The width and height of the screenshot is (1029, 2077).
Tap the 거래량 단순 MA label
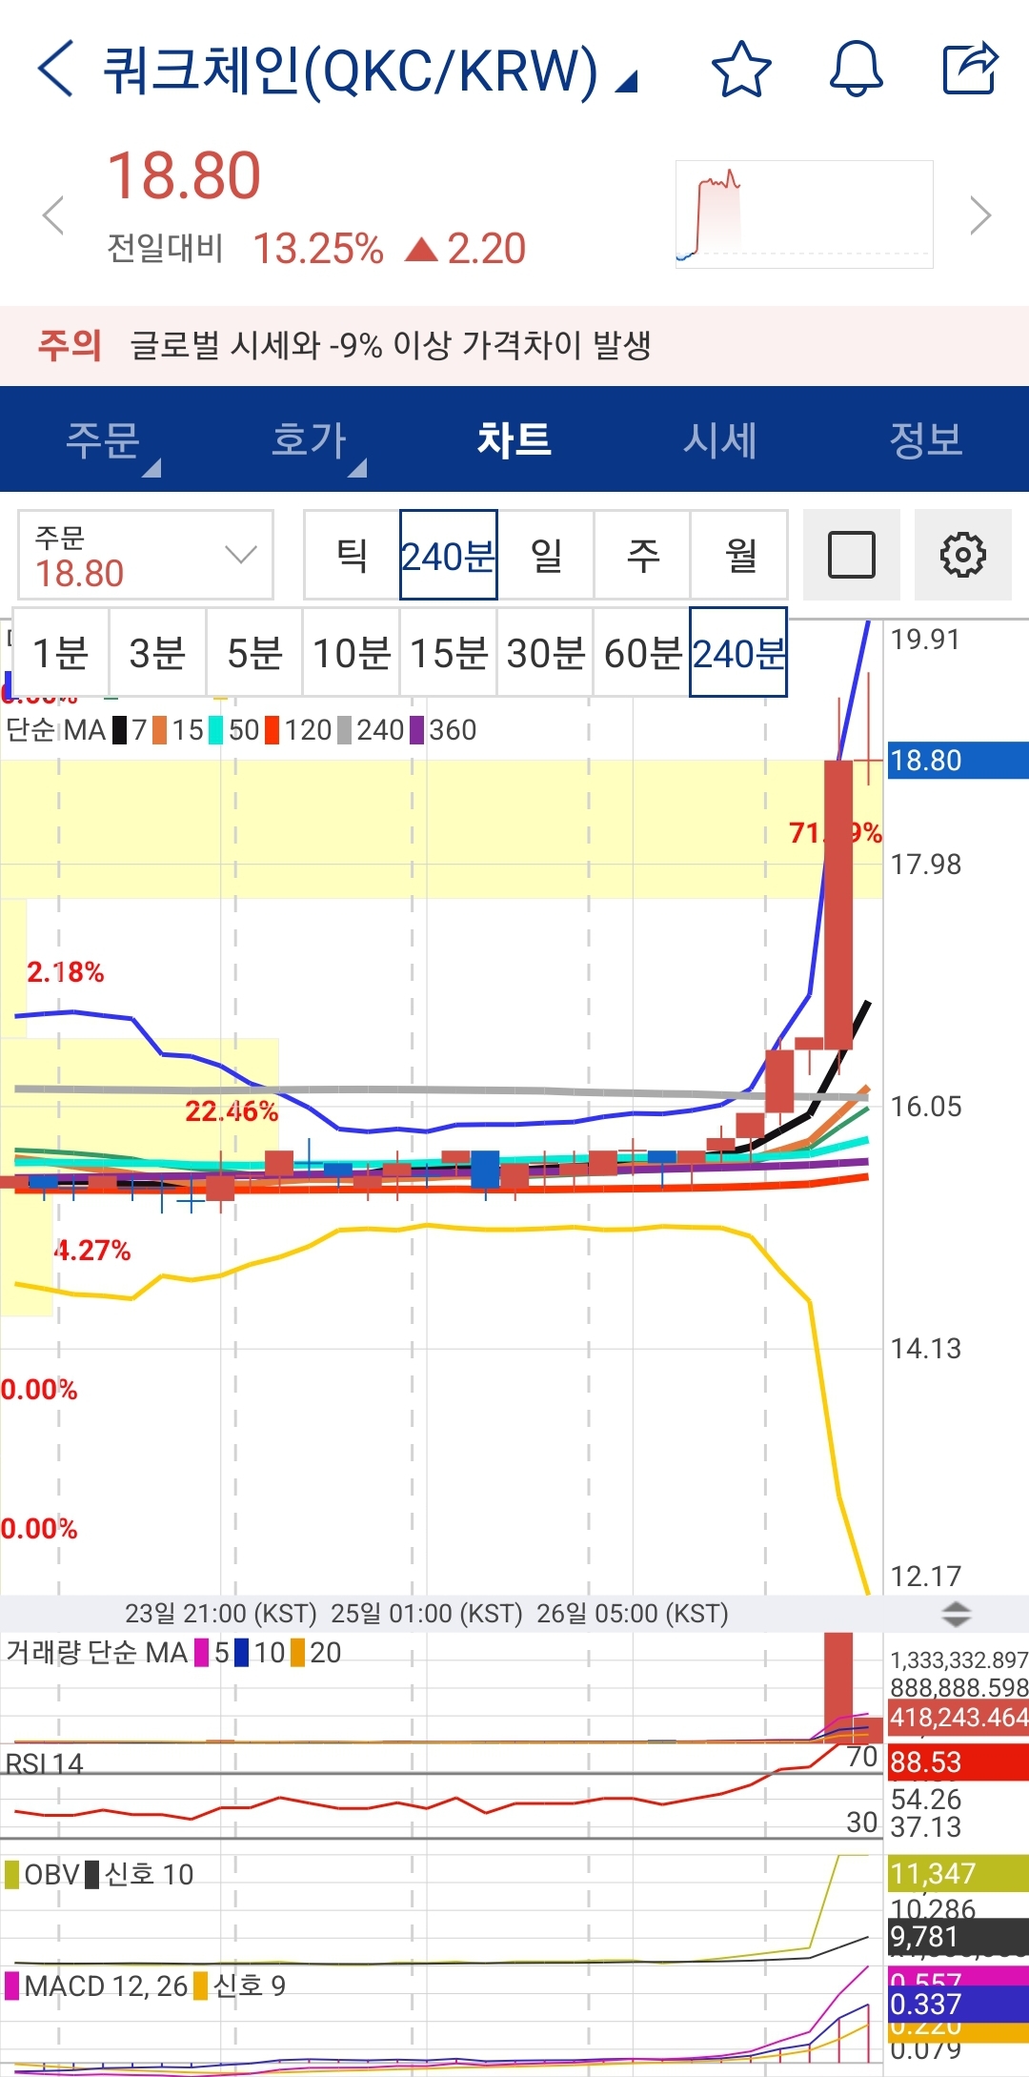(x=97, y=1652)
